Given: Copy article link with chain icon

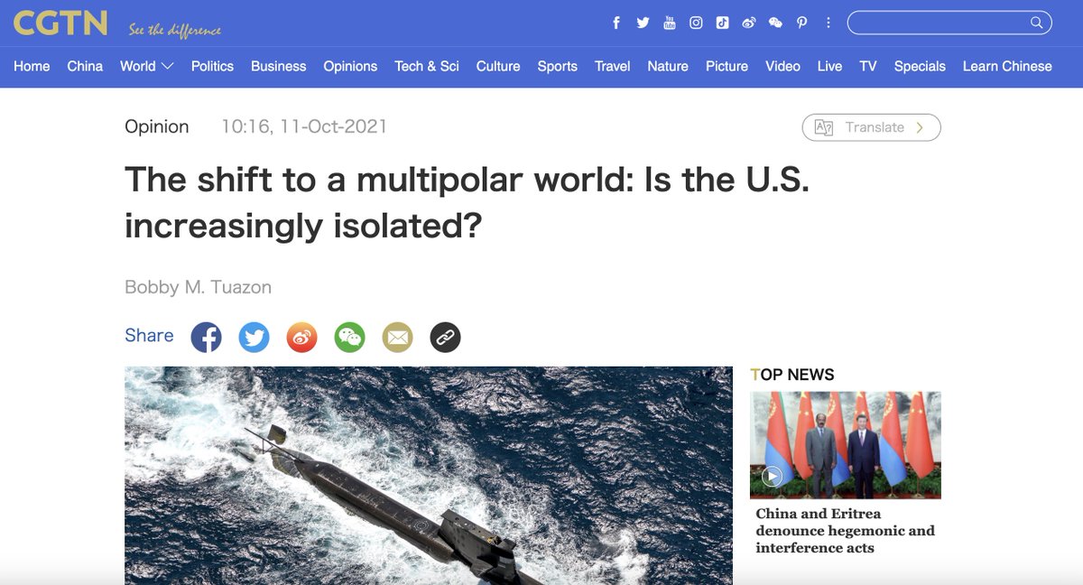Looking at the screenshot, I should coord(445,338).
